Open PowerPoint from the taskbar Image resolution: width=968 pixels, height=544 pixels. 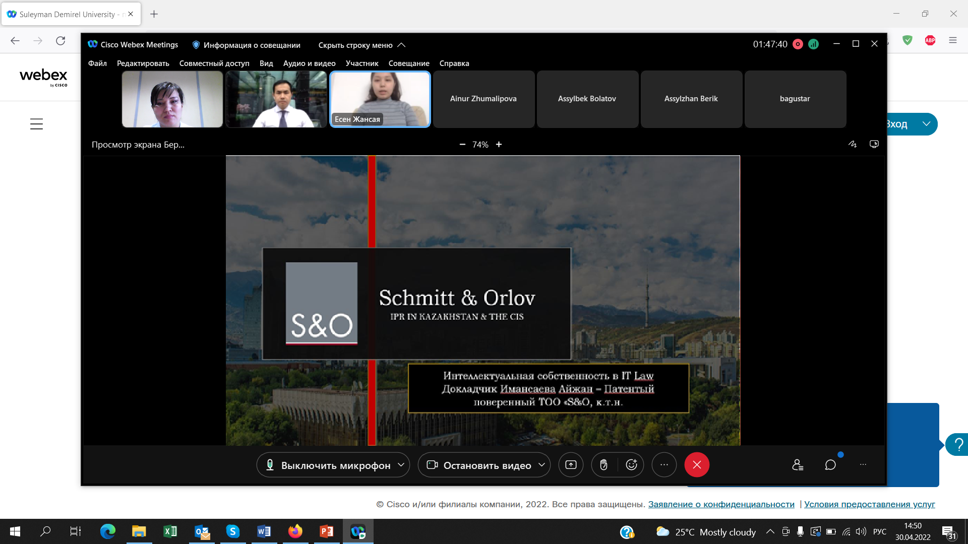(326, 531)
